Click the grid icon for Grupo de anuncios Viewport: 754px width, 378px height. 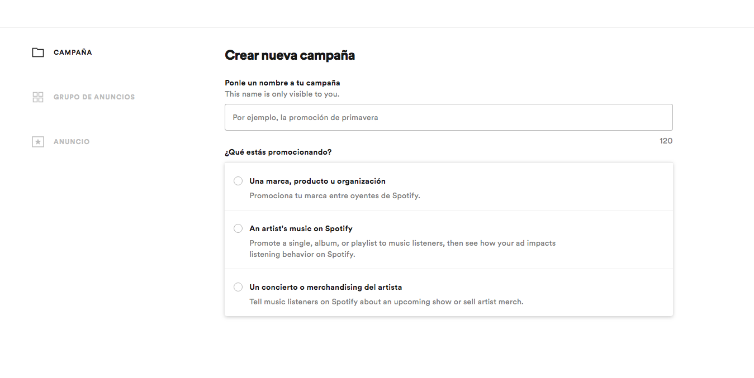(38, 97)
